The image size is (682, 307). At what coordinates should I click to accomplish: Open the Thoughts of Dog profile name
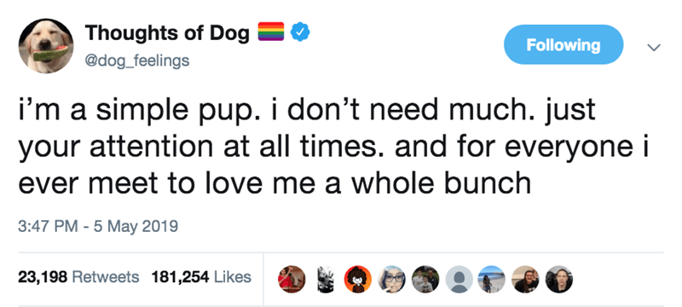pyautogui.click(x=167, y=32)
